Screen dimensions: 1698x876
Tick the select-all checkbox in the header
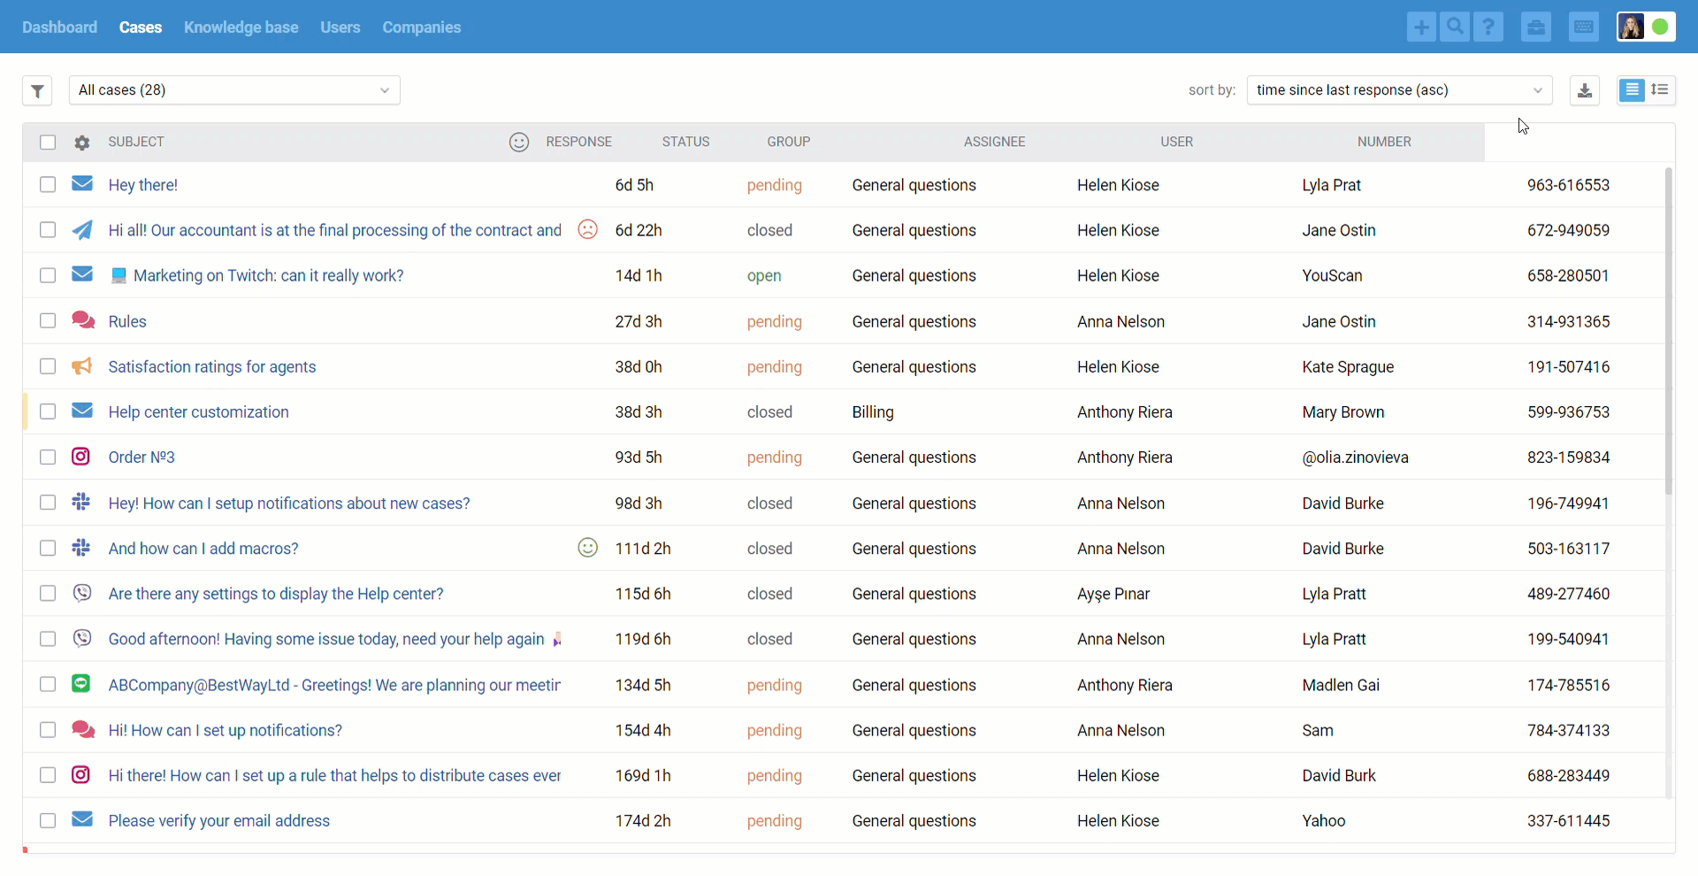48,142
